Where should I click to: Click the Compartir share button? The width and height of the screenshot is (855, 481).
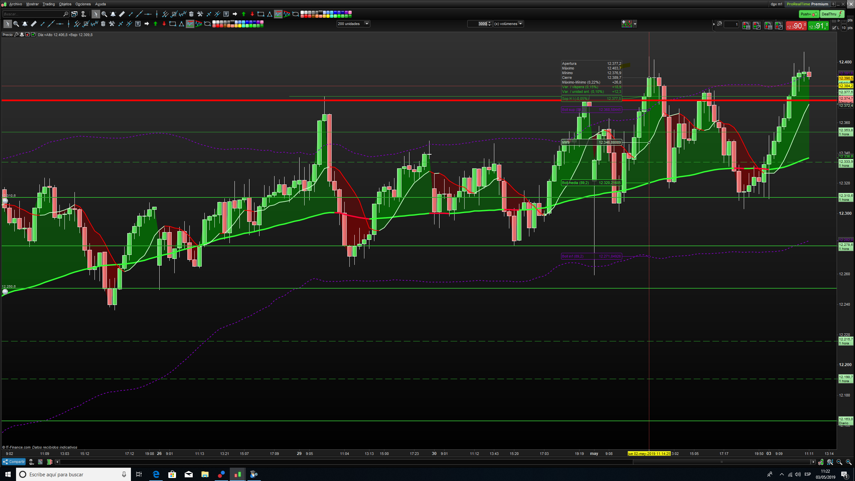tap(14, 462)
